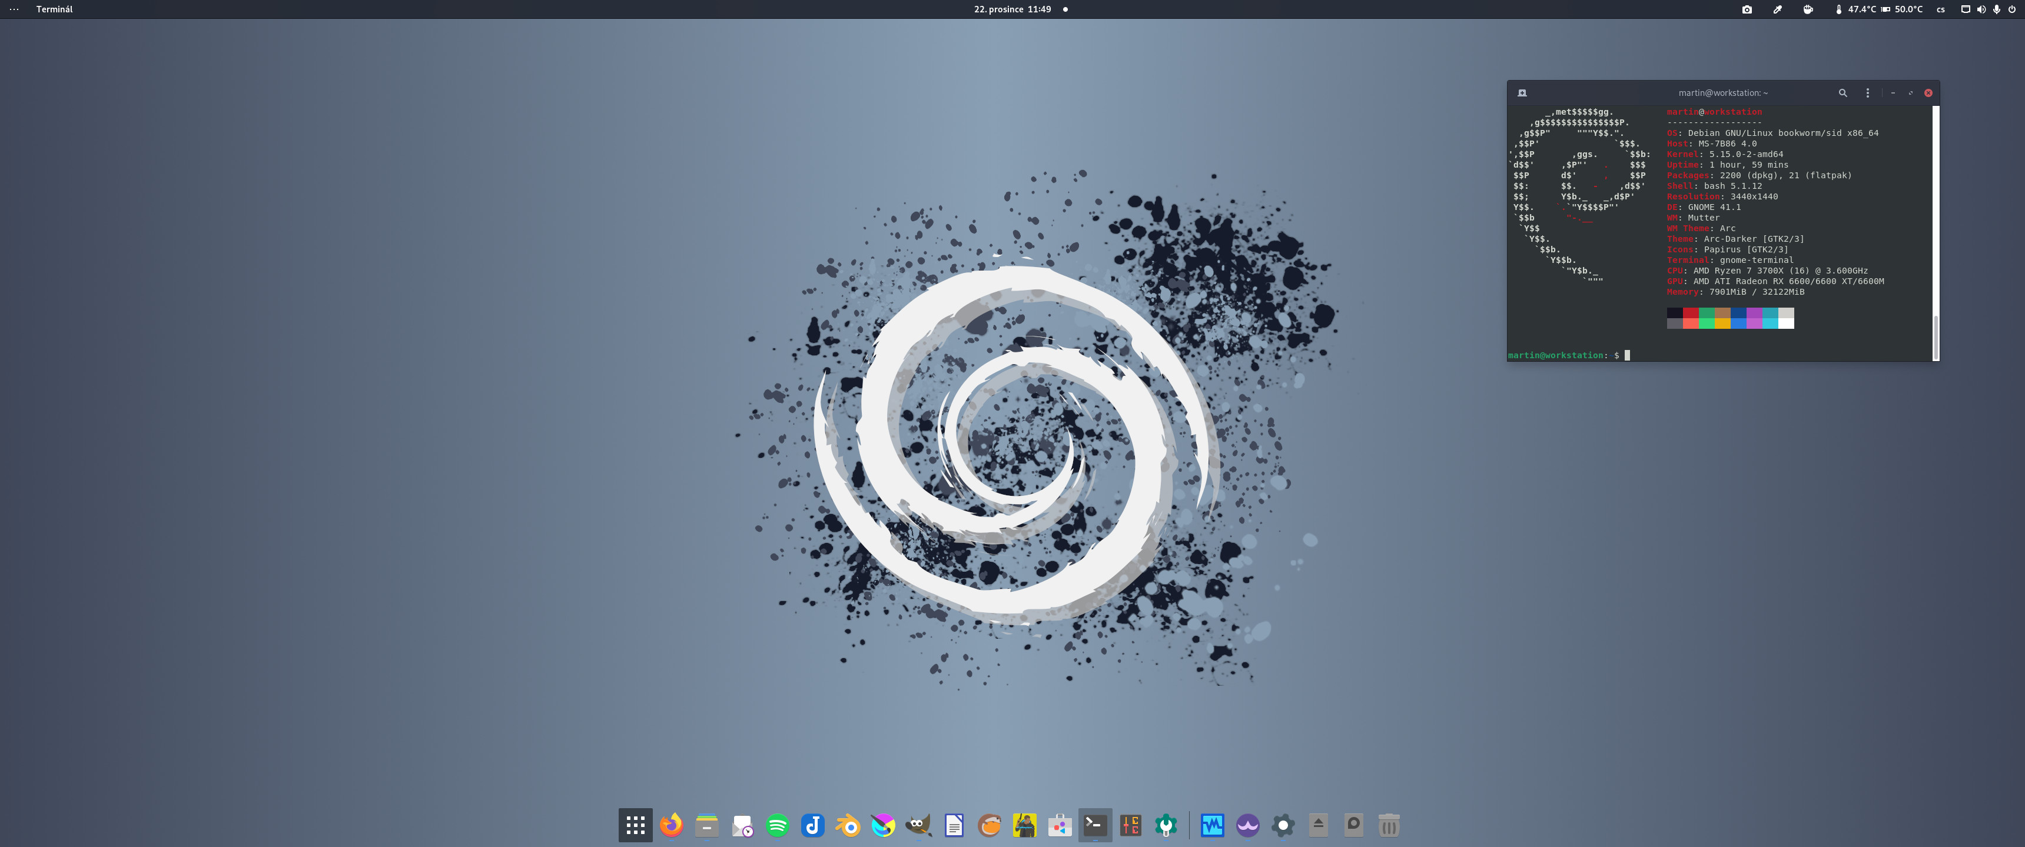Viewport: 2025px width, 847px height.
Task: Open Settings gear icon in the dock
Action: [x=1283, y=825]
